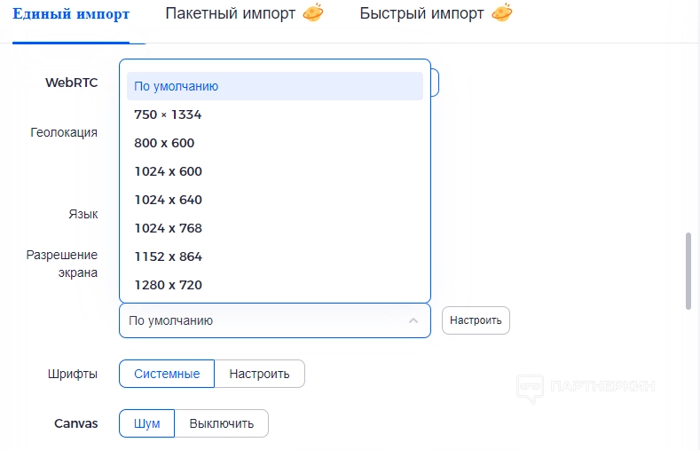Set Canvas to Шум

[147, 423]
